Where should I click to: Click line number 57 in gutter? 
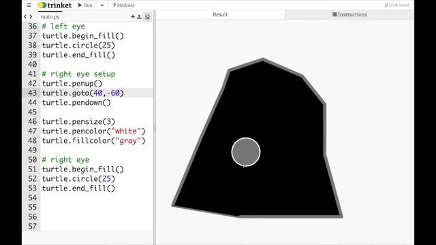(x=32, y=226)
